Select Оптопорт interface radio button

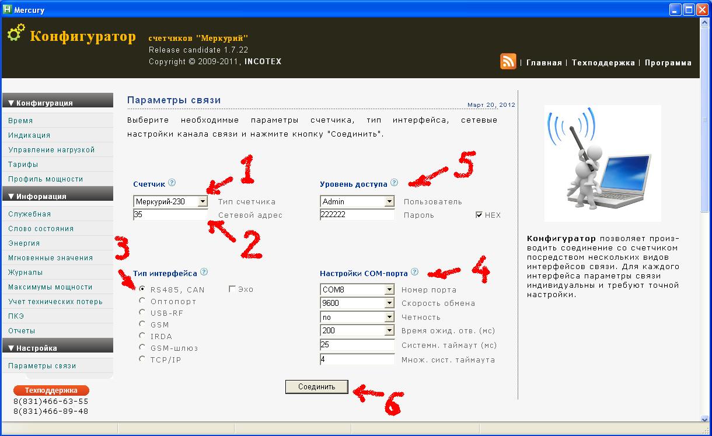click(x=142, y=301)
